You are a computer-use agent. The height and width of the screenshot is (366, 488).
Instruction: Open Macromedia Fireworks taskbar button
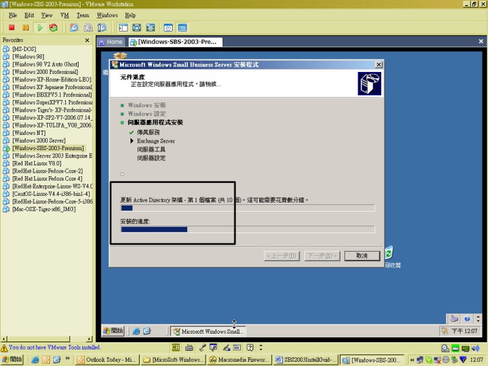[239, 360]
